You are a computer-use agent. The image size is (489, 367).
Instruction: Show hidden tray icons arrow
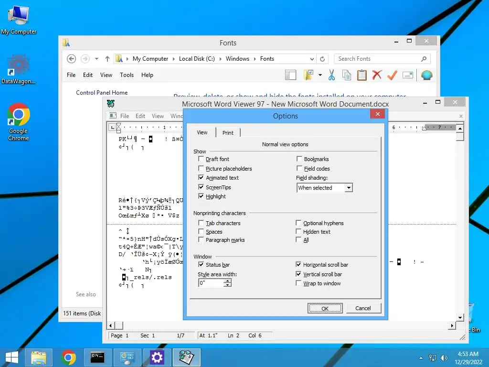[421, 358]
